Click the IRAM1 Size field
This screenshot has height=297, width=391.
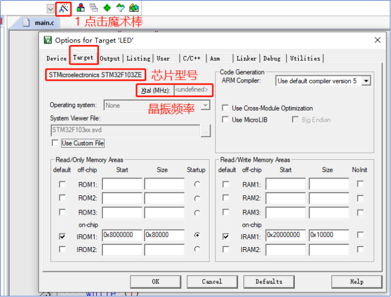point(329,235)
